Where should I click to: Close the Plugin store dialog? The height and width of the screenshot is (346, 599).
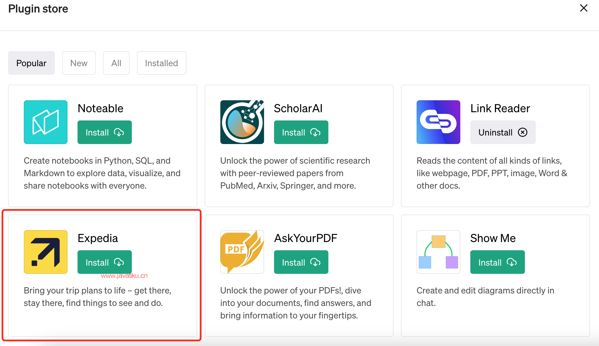(x=584, y=8)
